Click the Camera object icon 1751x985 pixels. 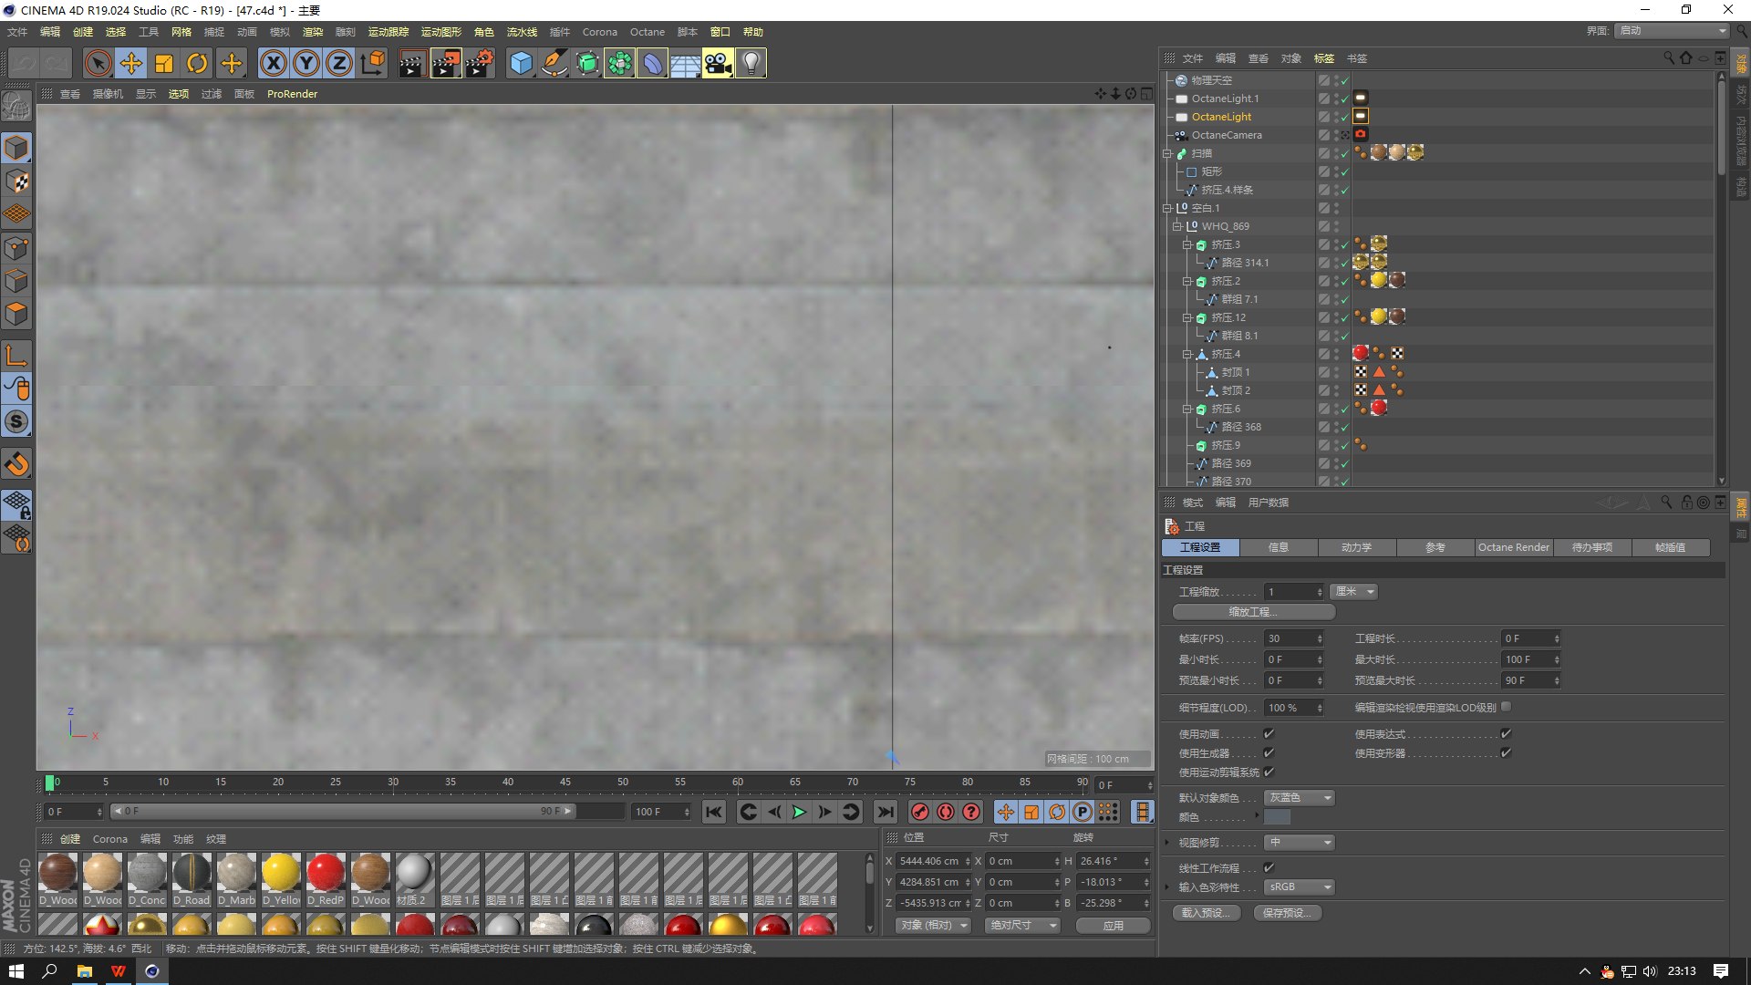[718, 63]
